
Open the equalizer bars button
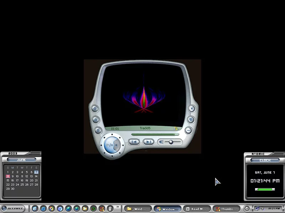95,120
